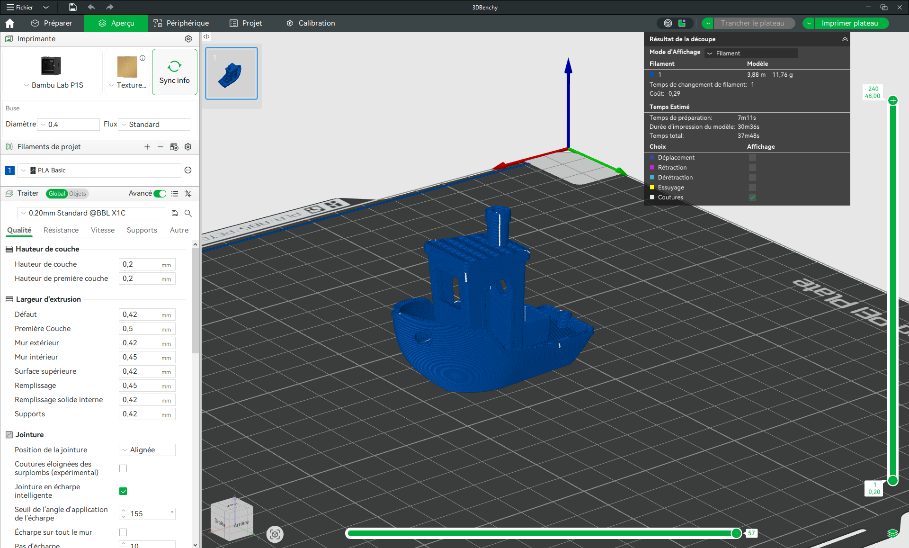Open Position de la jointure dropdown
Screen dimensions: 909x548
point(147,450)
